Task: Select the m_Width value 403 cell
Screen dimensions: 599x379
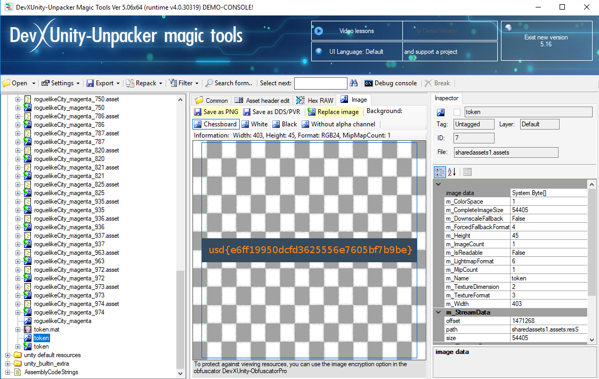Action: click(548, 304)
